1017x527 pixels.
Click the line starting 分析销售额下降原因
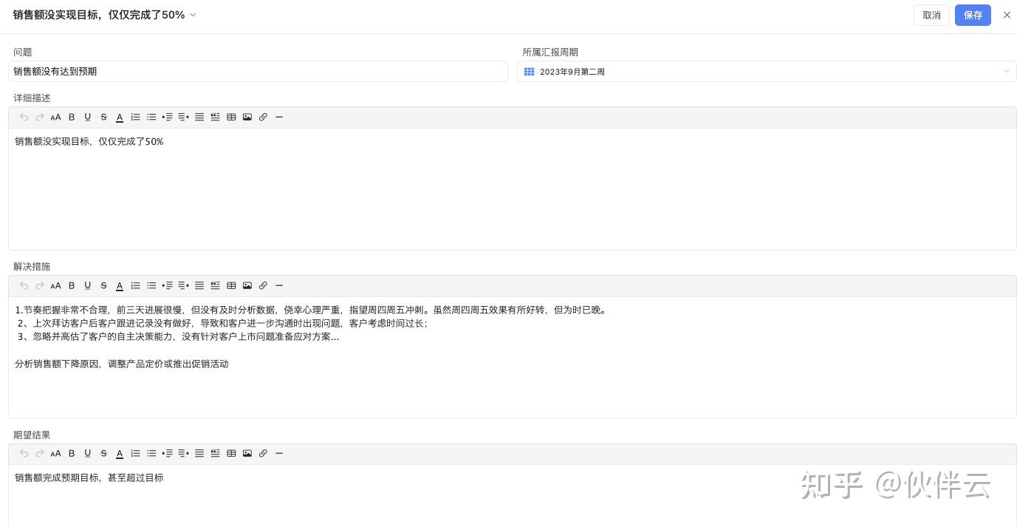(122, 364)
